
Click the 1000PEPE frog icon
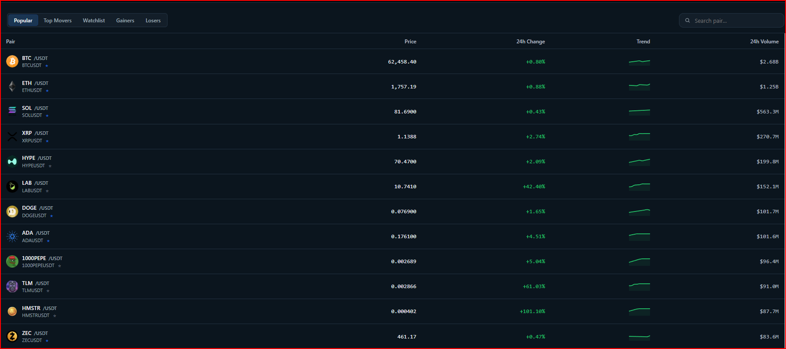tap(12, 261)
